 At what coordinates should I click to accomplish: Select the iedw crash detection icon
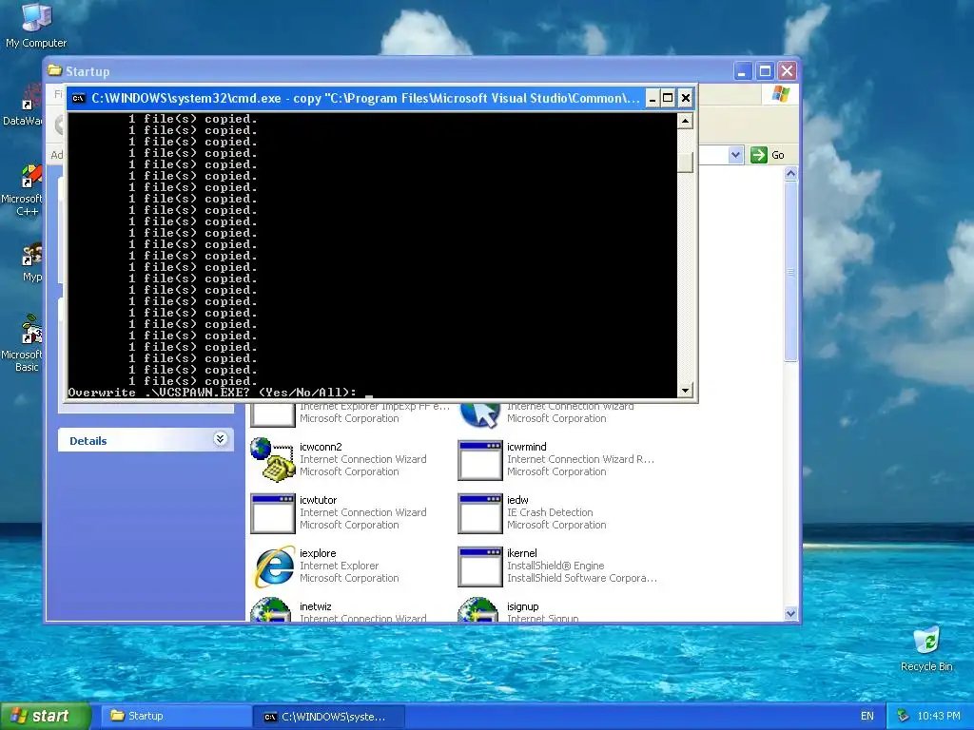click(479, 513)
